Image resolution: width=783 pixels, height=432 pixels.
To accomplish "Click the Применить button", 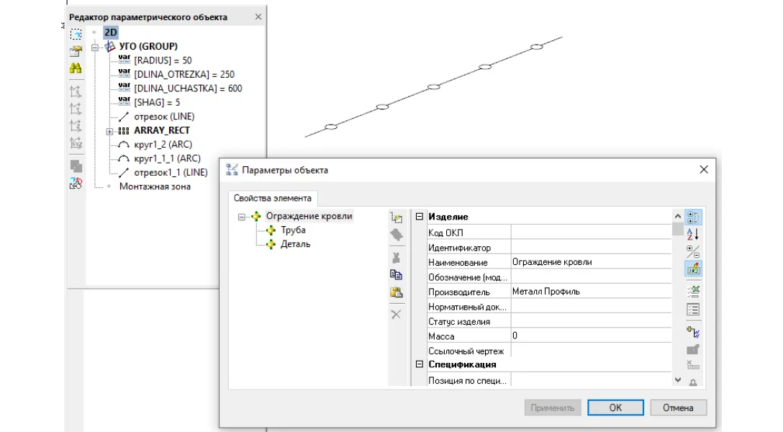I will click(x=553, y=408).
